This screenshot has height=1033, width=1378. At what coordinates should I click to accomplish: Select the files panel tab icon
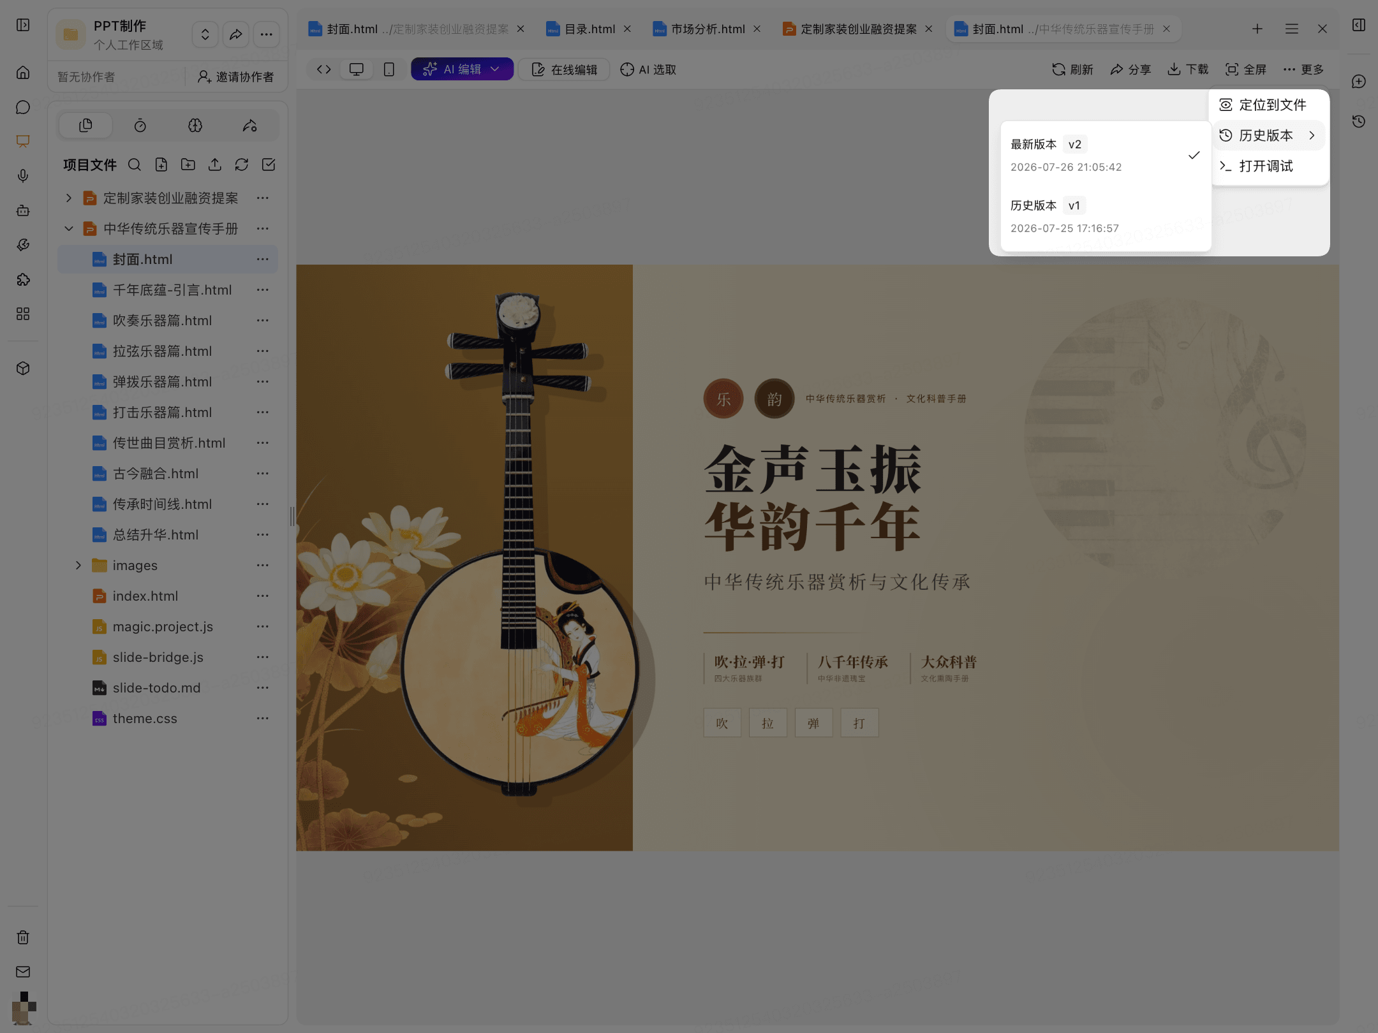[85, 126]
